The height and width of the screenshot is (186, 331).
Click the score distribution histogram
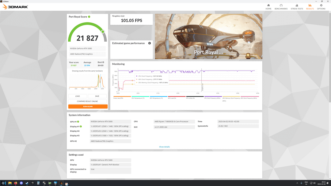pyautogui.click(x=87, y=81)
